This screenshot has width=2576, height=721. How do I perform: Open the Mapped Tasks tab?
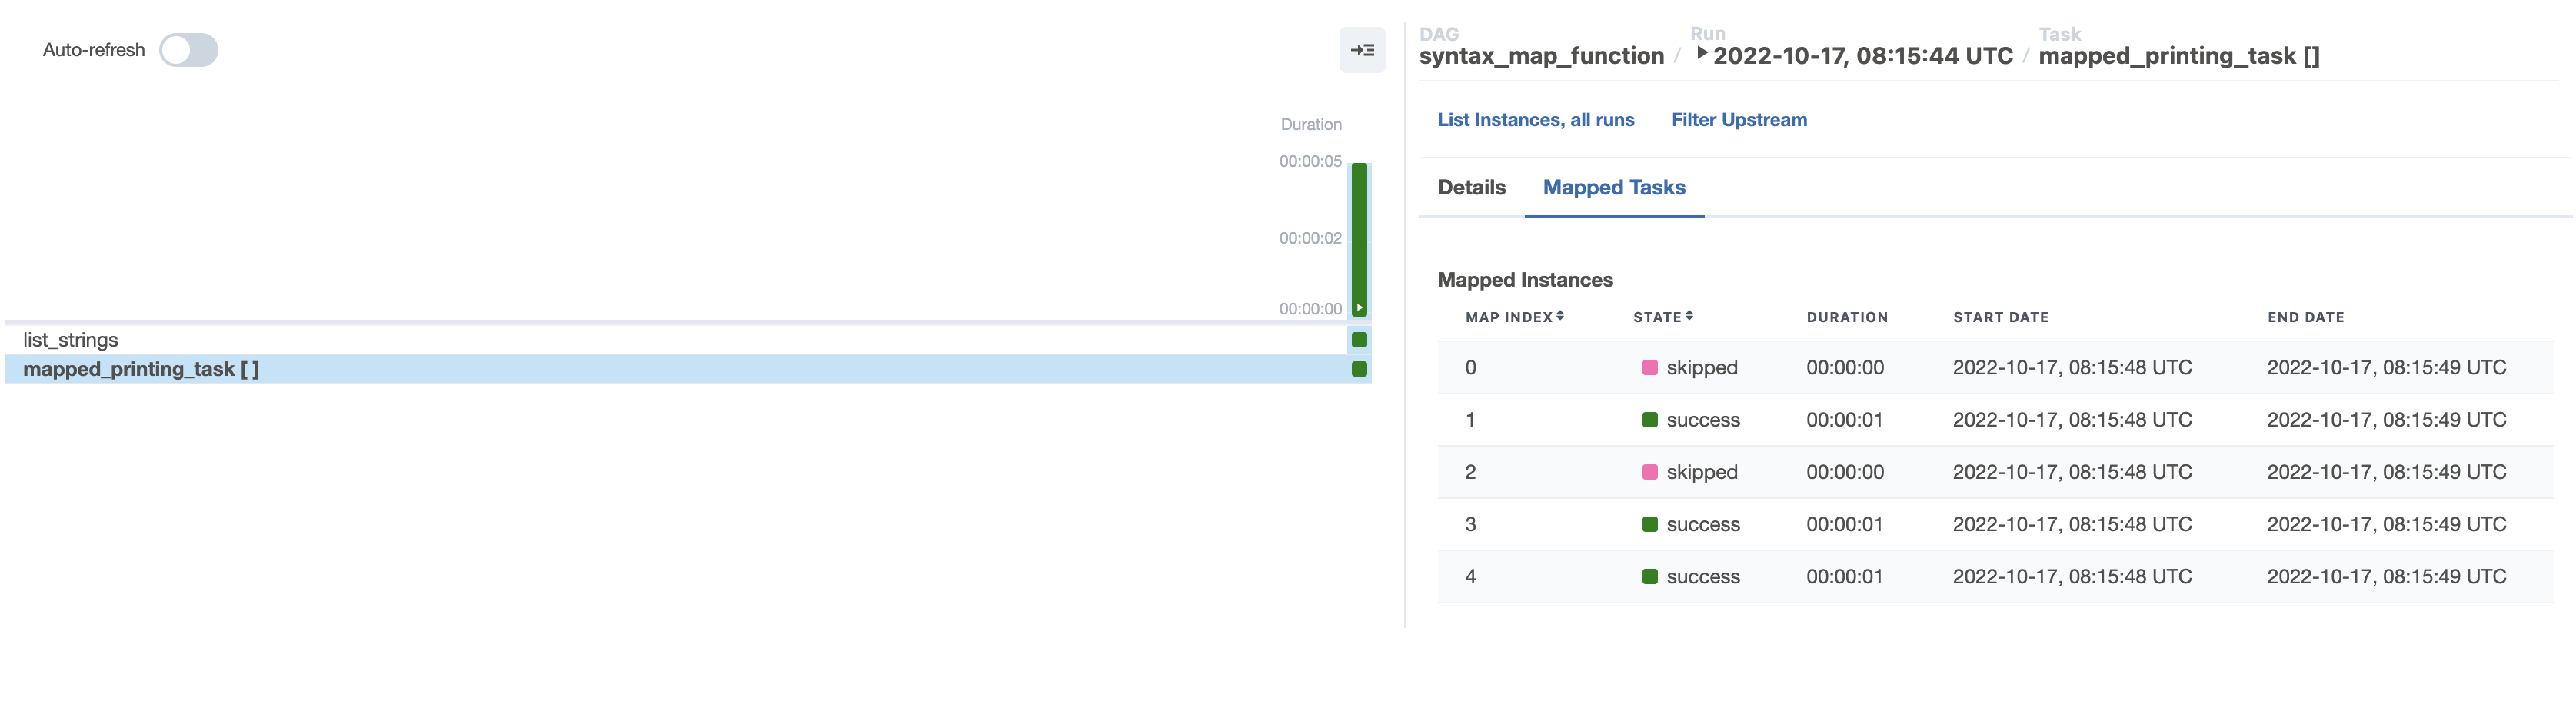point(1613,187)
